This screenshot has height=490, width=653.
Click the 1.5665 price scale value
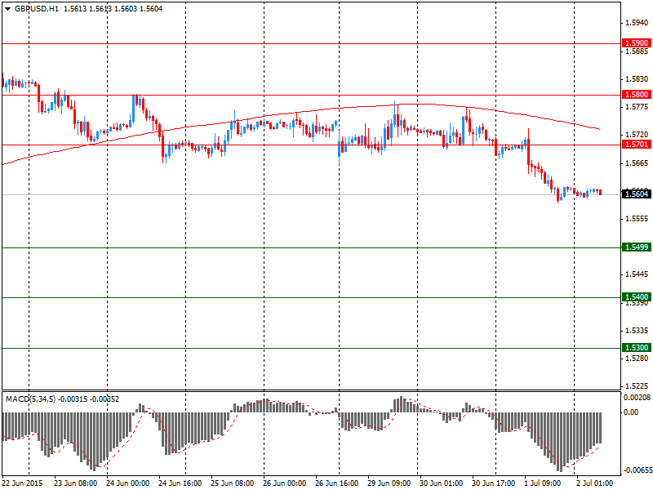point(637,163)
